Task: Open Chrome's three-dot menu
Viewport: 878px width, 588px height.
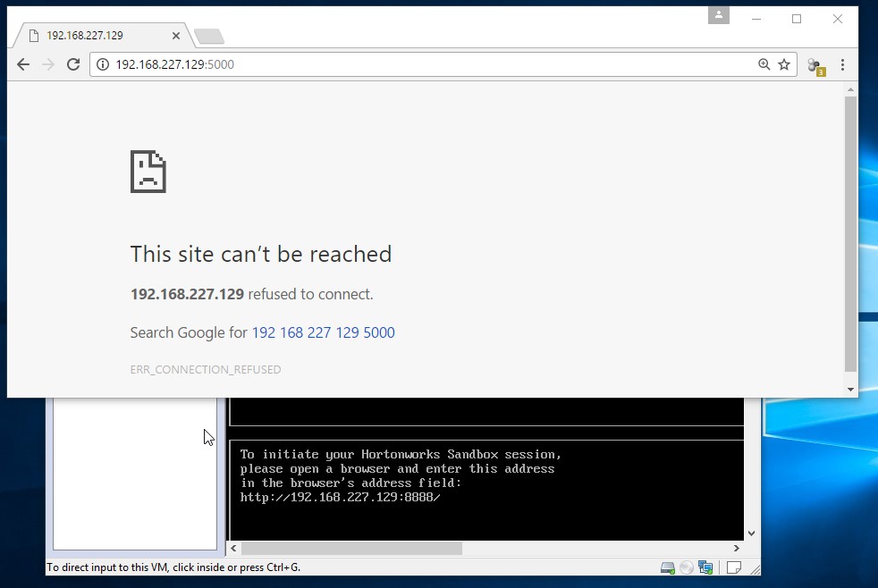Action: (842, 65)
